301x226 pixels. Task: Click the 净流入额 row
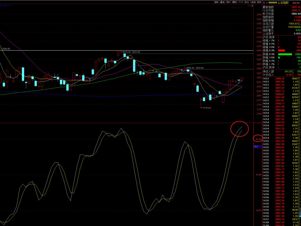point(281,71)
